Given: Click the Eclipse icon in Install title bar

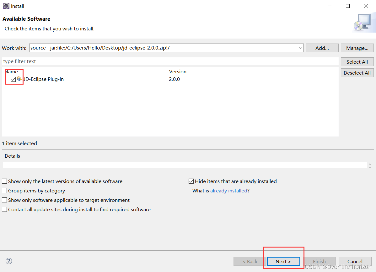Looking at the screenshot, I should click(x=6, y=6).
